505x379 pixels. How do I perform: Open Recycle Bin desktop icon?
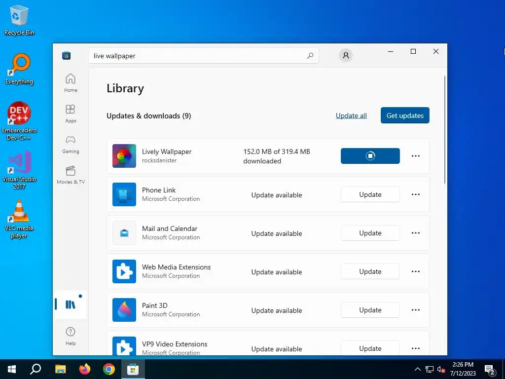pyautogui.click(x=19, y=21)
